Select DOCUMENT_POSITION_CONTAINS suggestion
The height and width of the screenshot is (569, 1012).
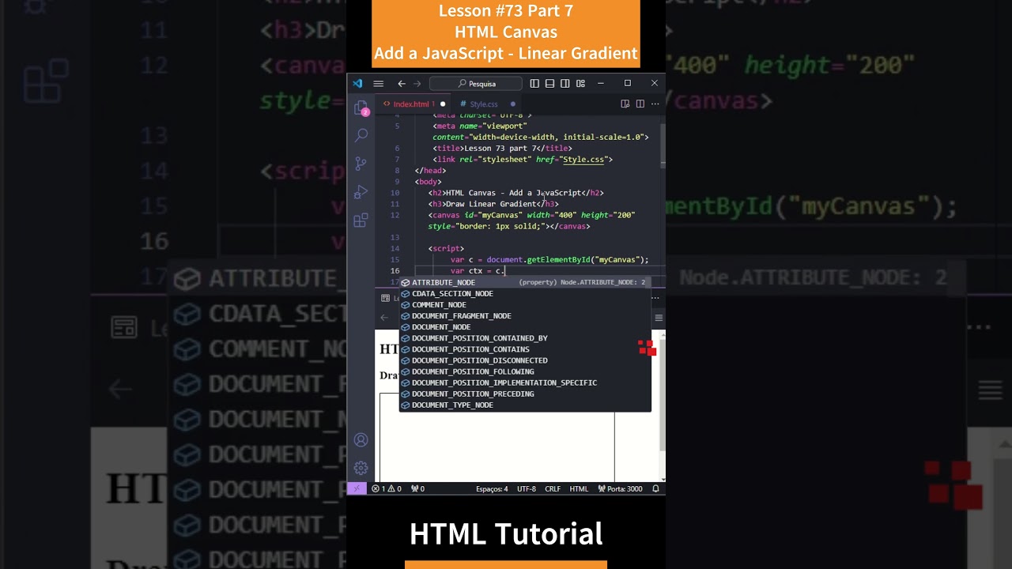click(525, 349)
